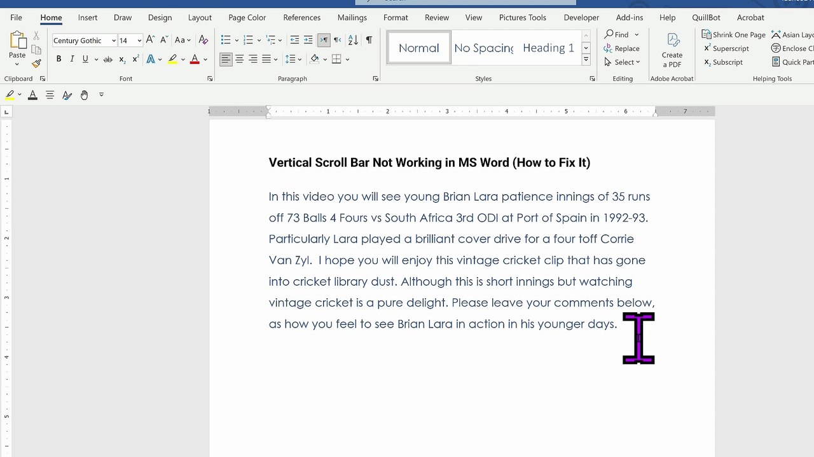Viewport: 814px width, 457px height.
Task: Apply the Heading 1 style
Action: tap(548, 48)
